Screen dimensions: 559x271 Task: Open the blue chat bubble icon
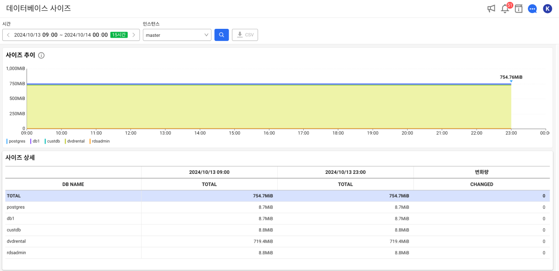tap(532, 9)
